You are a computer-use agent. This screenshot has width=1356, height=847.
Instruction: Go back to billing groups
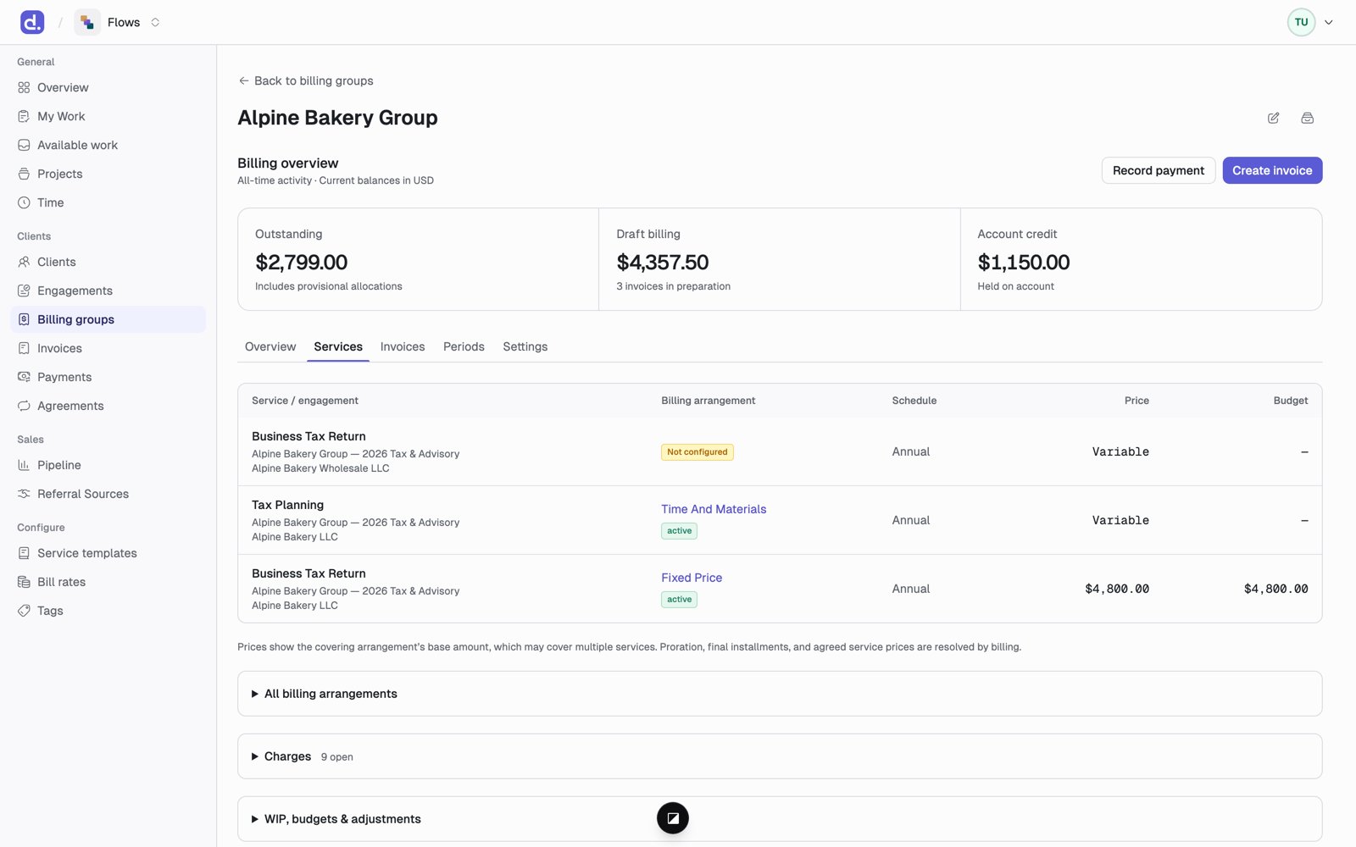[x=306, y=80]
